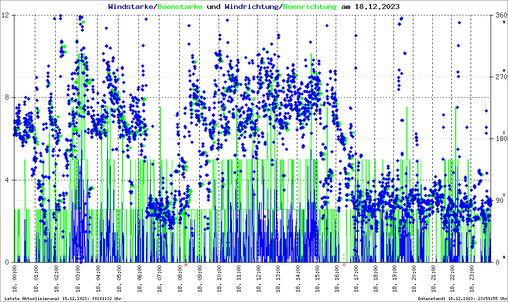Click the 'Windstarke' title text in blue
The width and height of the screenshot is (508, 302).
click(x=132, y=7)
